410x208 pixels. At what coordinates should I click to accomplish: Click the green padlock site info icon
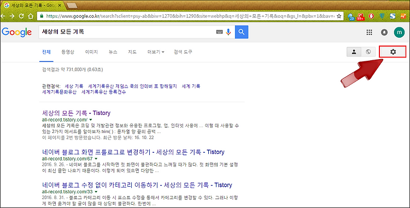[x=42, y=16]
